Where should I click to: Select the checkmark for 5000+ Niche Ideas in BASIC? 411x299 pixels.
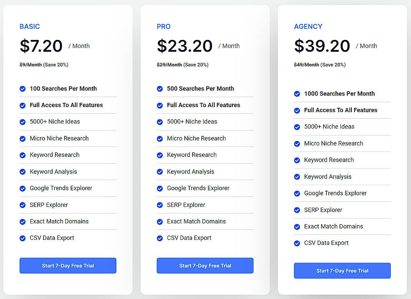23,122
